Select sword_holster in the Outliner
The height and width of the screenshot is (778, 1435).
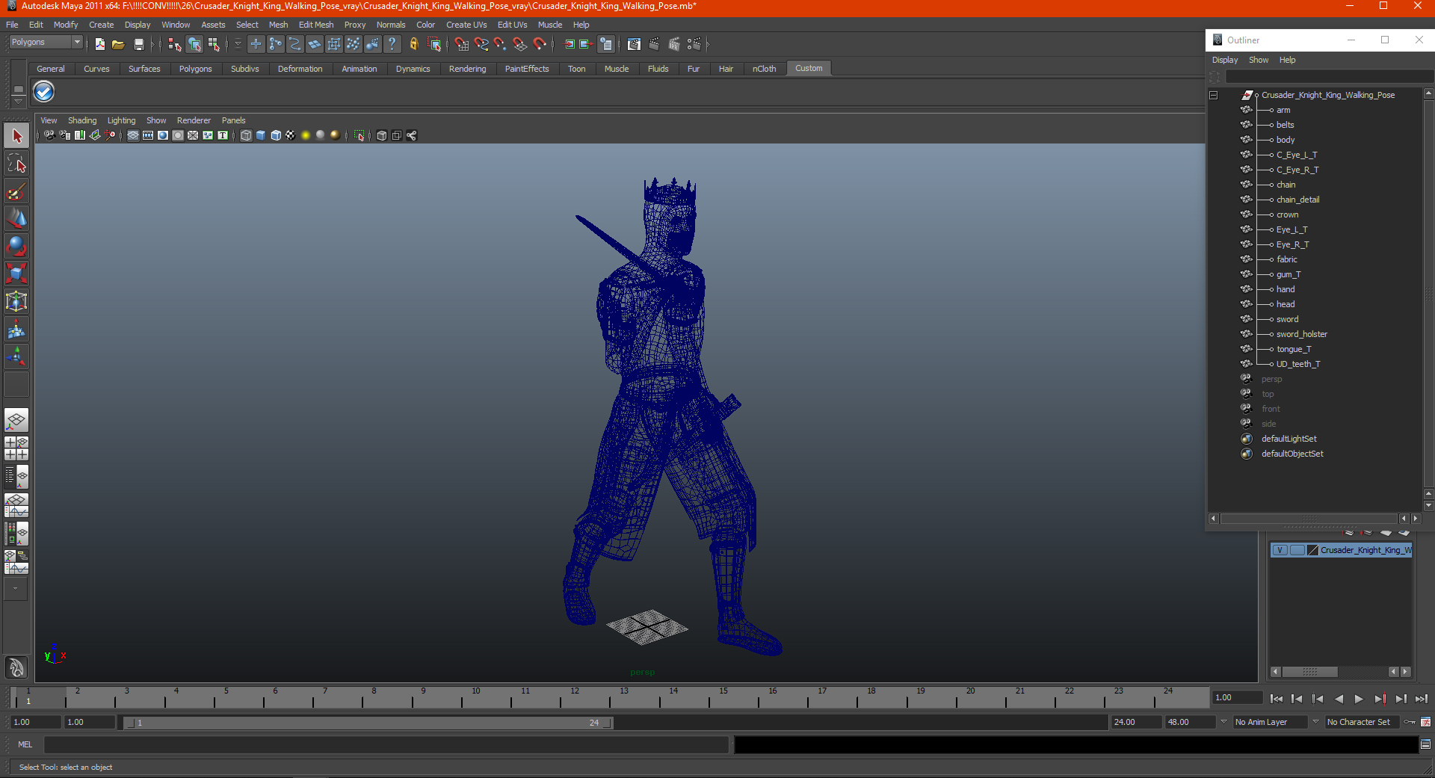click(x=1301, y=334)
